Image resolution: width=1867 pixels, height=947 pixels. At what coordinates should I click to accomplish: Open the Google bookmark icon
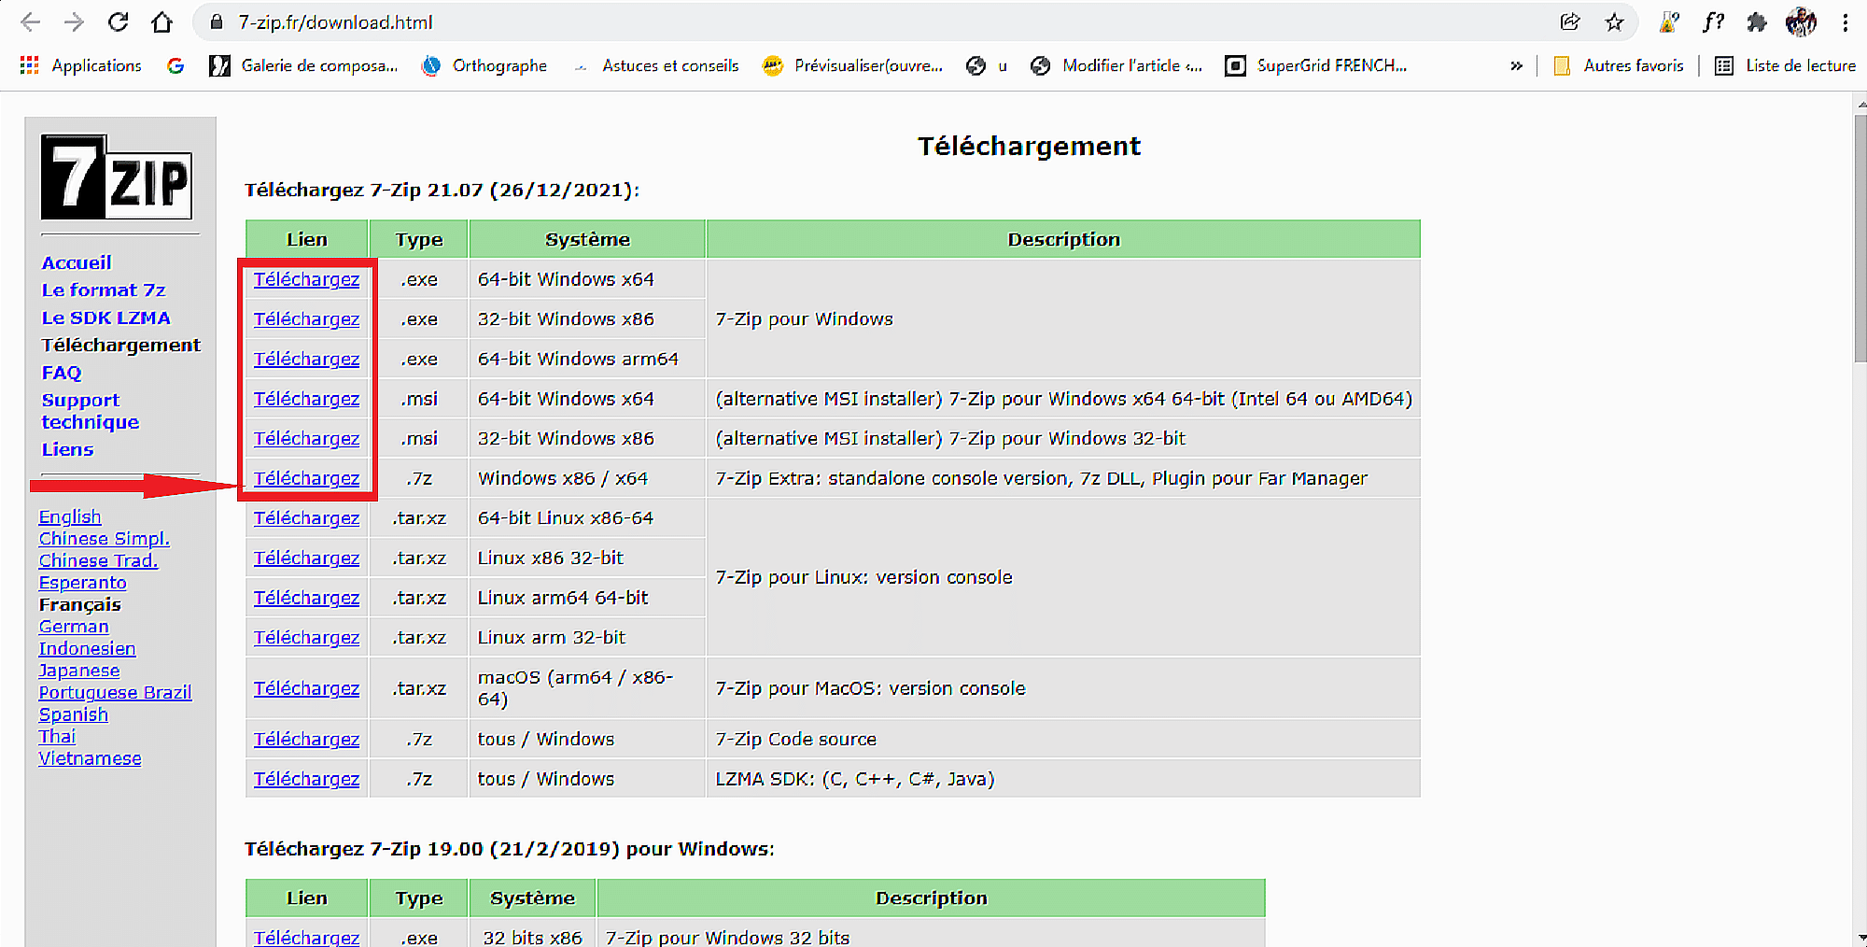[175, 65]
